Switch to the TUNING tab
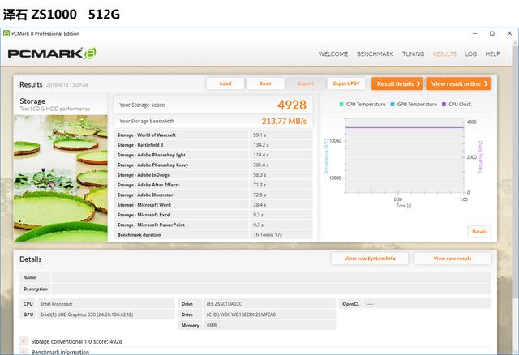 coord(413,54)
